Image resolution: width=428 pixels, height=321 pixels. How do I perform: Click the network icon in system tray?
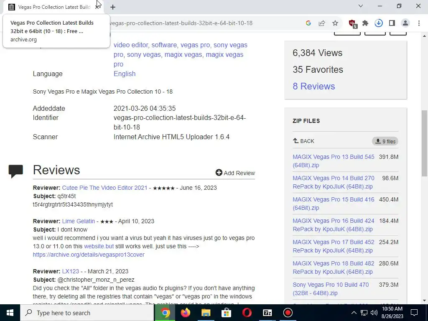pyautogui.click(x=364, y=313)
